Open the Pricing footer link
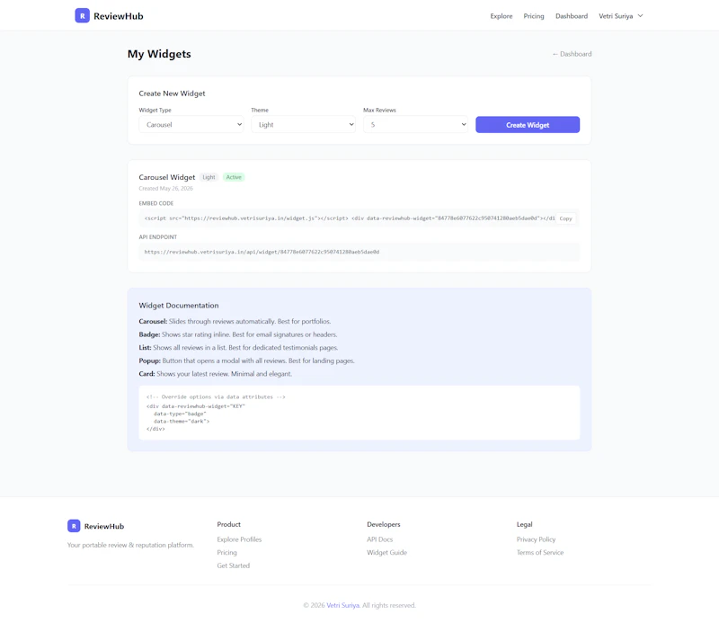 point(227,552)
